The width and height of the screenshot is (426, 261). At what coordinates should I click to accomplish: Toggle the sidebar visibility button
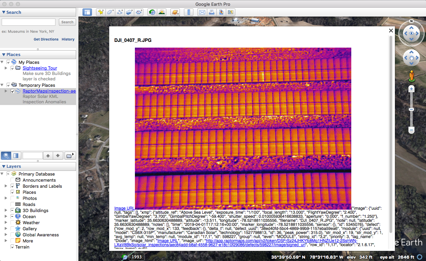pyautogui.click(x=87, y=12)
